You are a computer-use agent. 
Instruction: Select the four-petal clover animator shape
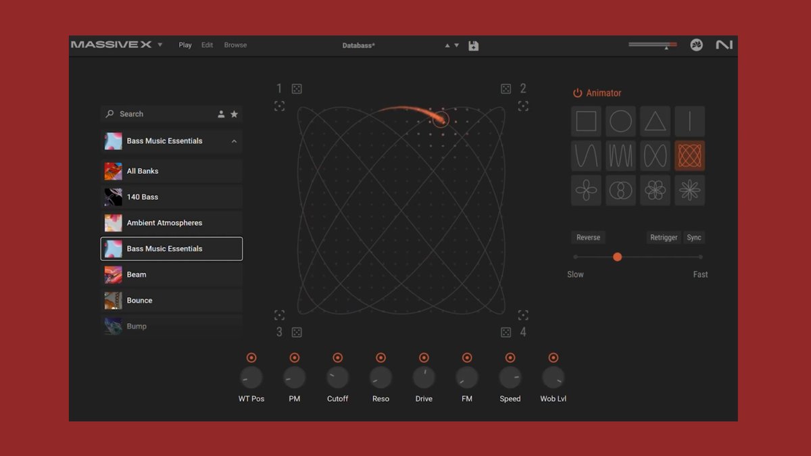586,191
